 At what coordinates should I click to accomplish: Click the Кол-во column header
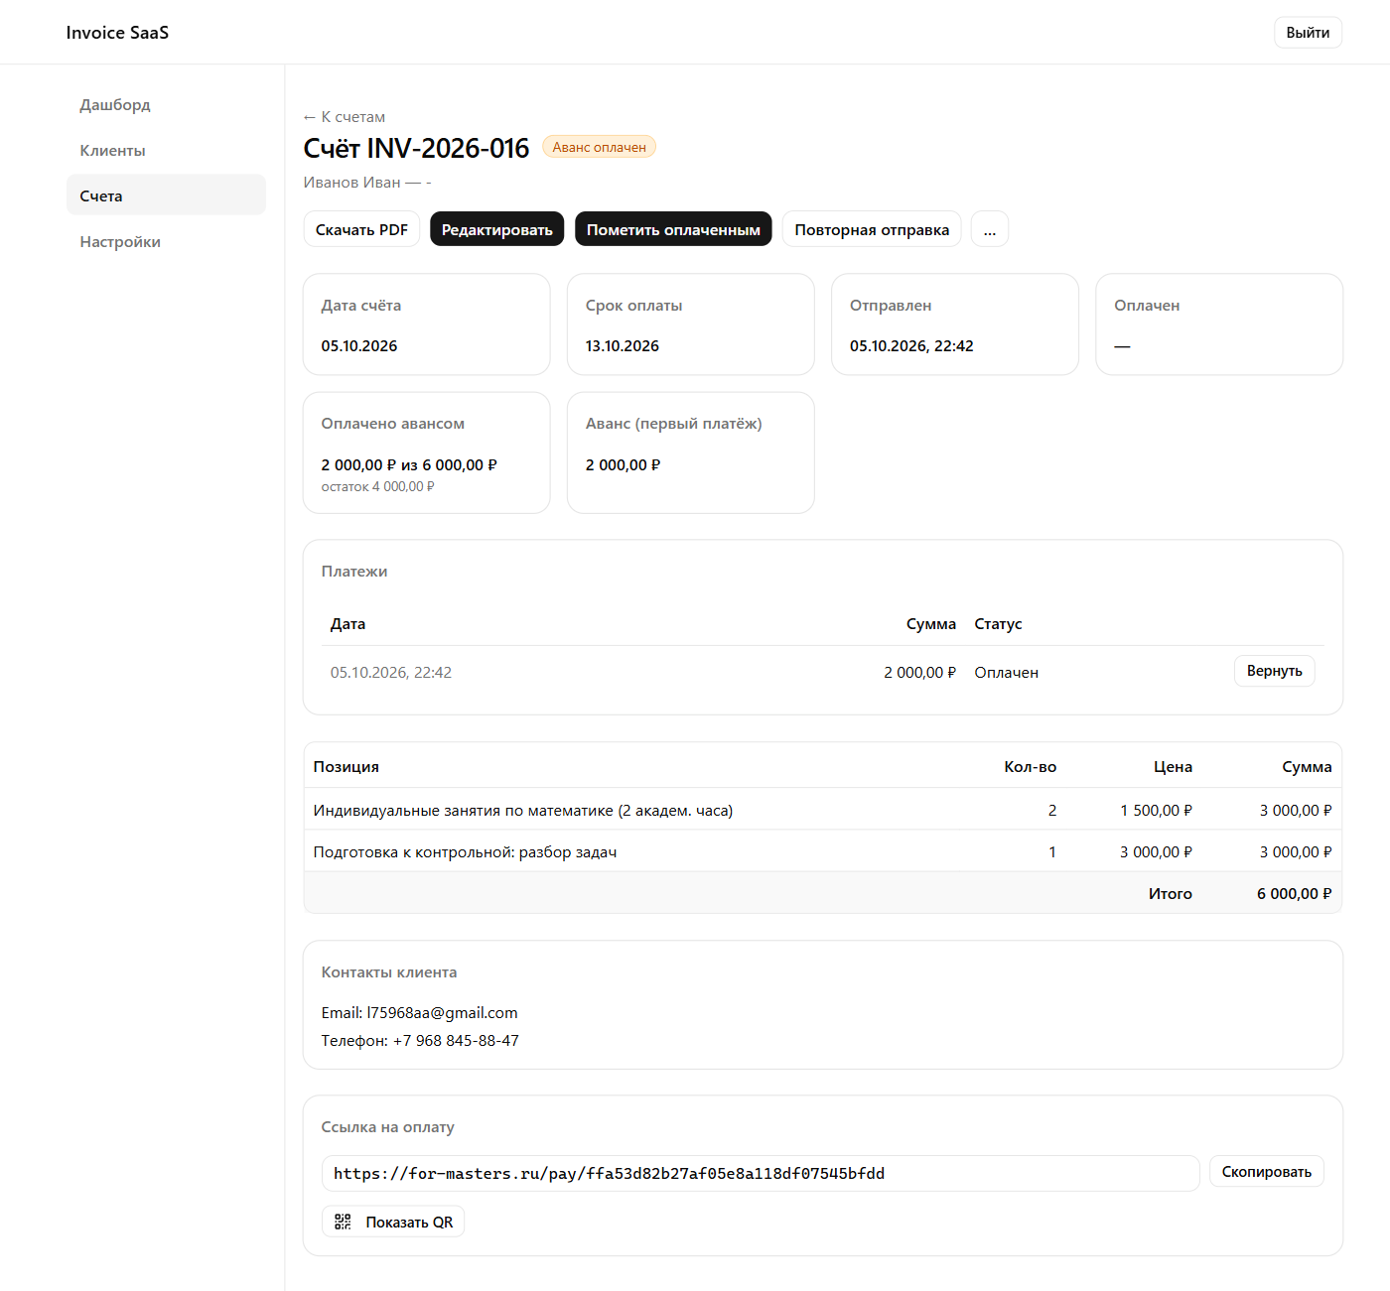(1031, 767)
